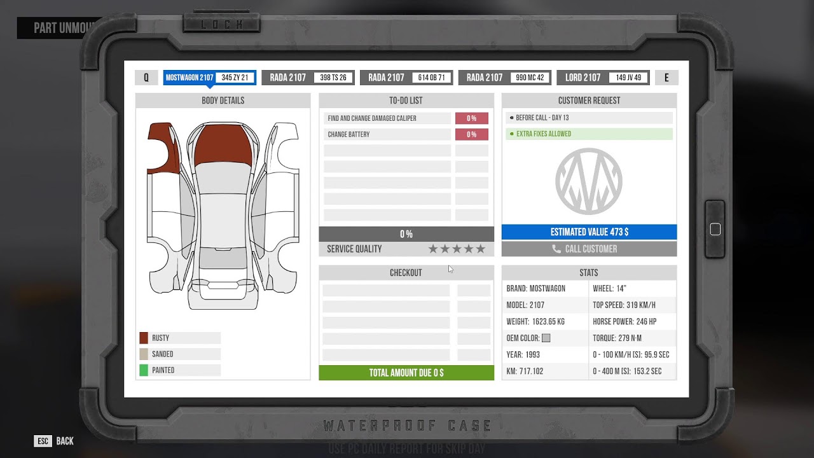The width and height of the screenshot is (814, 458).
Task: Click the Wheel: 14" stat
Action: click(633, 288)
